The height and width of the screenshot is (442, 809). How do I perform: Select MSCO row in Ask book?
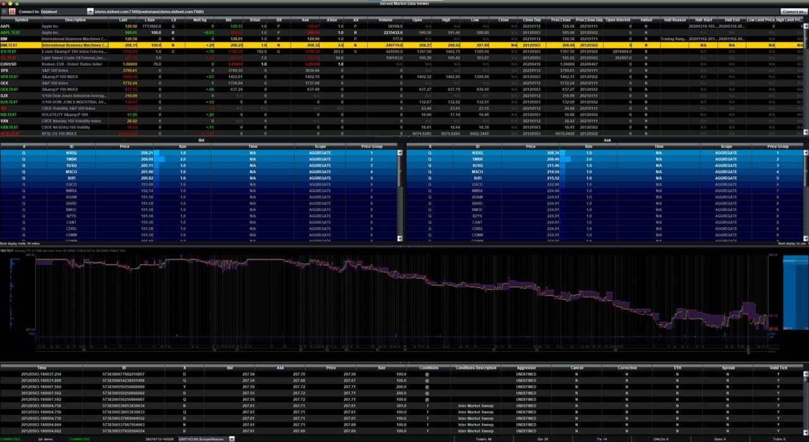coord(604,172)
